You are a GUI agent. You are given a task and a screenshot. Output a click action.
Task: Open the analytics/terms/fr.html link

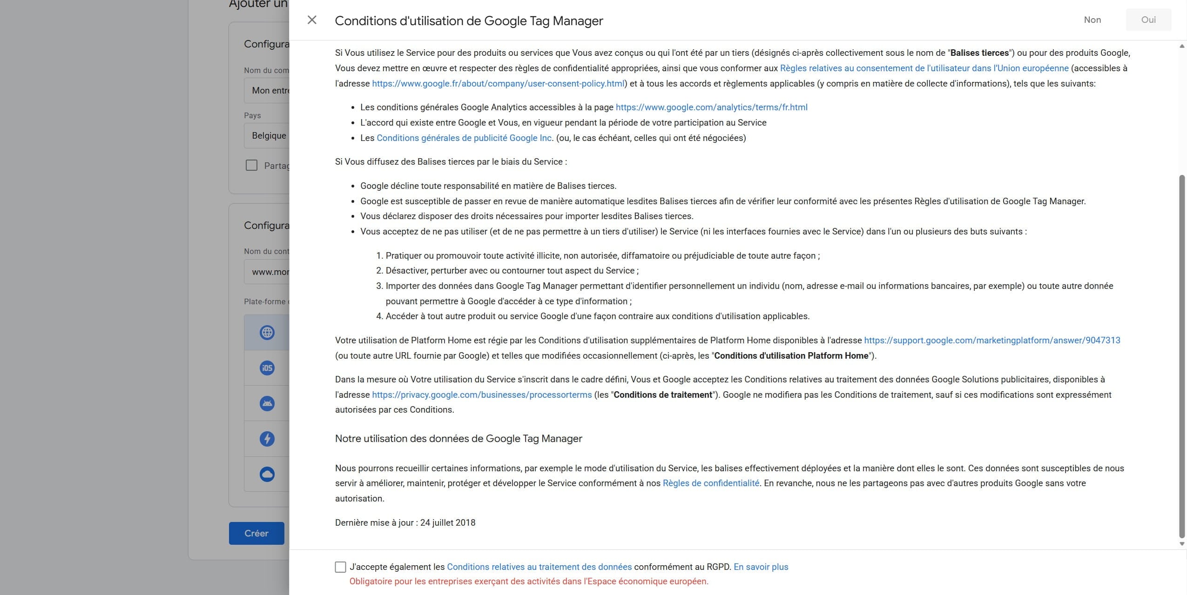pos(711,107)
